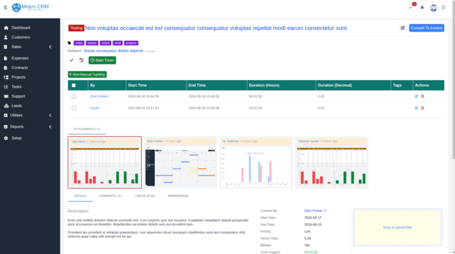Click the Projects icon in sidebar

(x=6, y=77)
